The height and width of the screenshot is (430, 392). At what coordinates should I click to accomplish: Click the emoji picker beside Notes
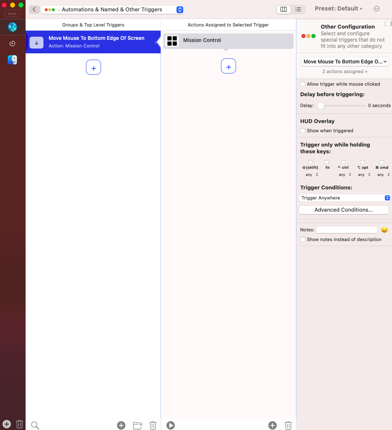[x=384, y=230]
